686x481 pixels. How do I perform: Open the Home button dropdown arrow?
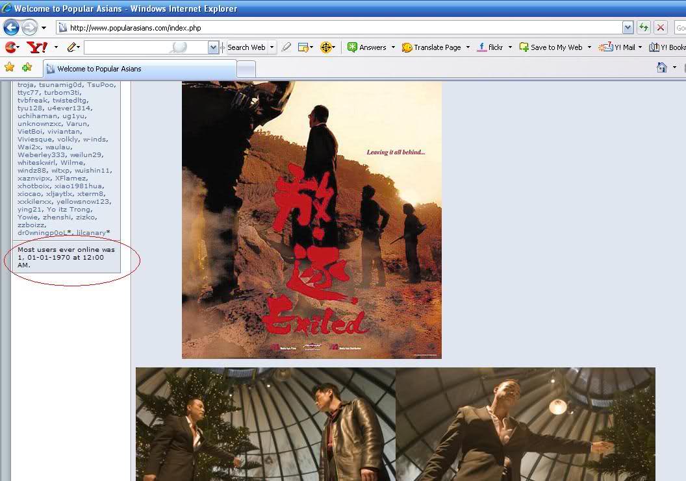[674, 68]
